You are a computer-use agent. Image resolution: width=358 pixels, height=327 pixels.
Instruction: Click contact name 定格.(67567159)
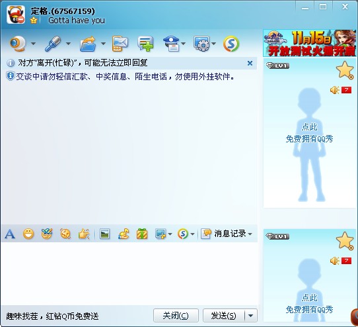point(63,11)
